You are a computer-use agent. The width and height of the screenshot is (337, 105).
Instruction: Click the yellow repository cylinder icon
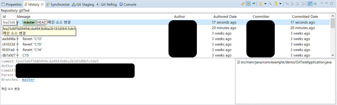click(276, 4)
